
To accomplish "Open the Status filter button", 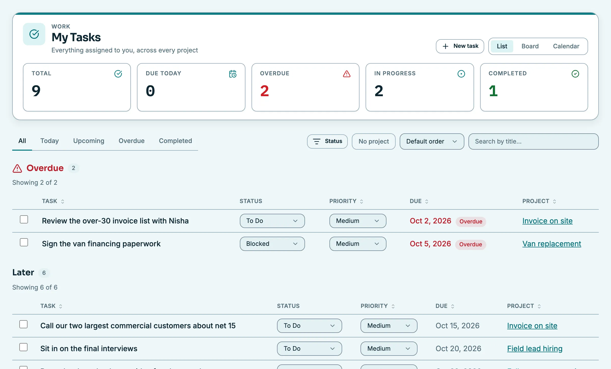I will click(x=327, y=141).
